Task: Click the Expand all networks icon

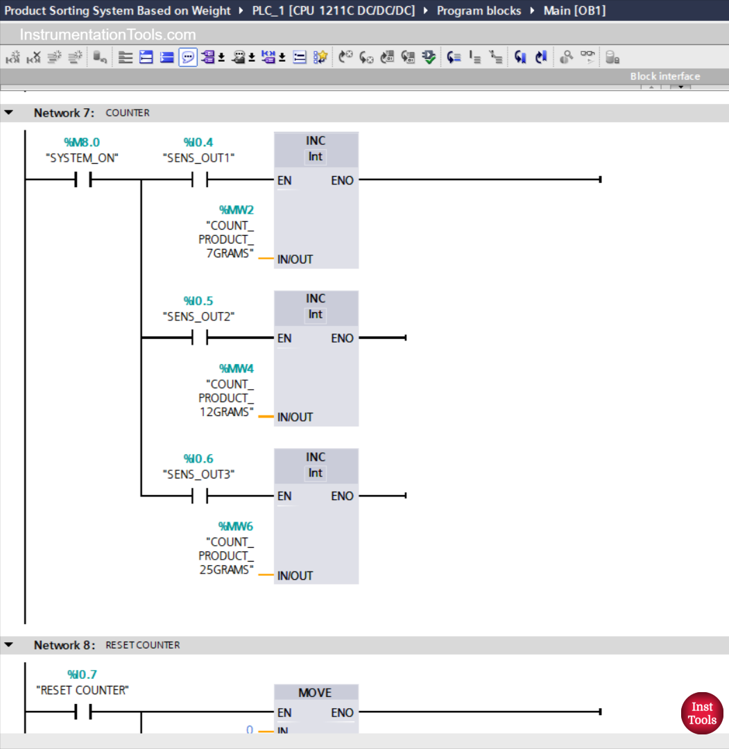Action: coord(146,56)
